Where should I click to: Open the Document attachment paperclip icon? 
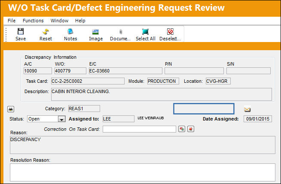tap(121, 32)
